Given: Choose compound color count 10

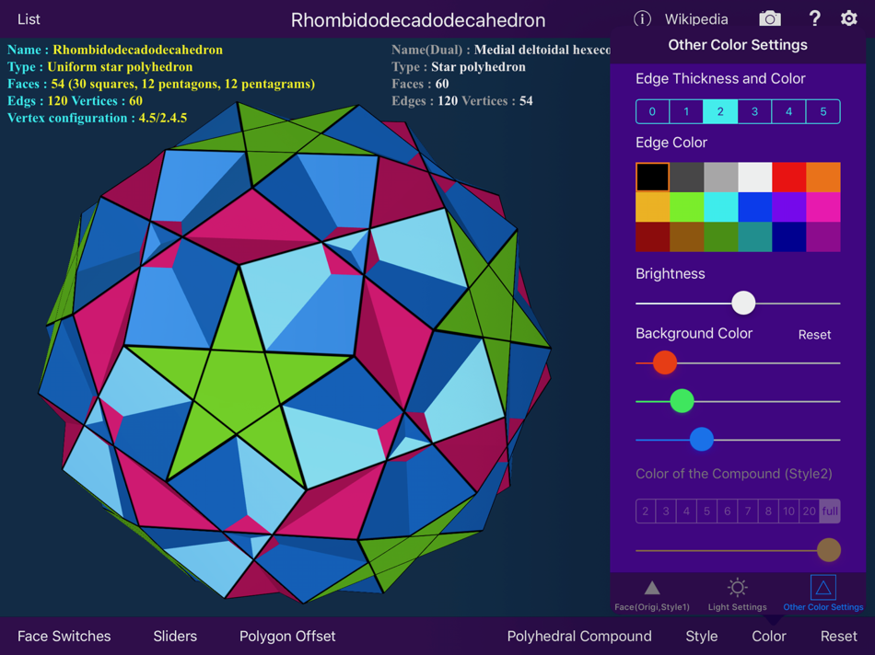Looking at the screenshot, I should pyautogui.click(x=788, y=511).
